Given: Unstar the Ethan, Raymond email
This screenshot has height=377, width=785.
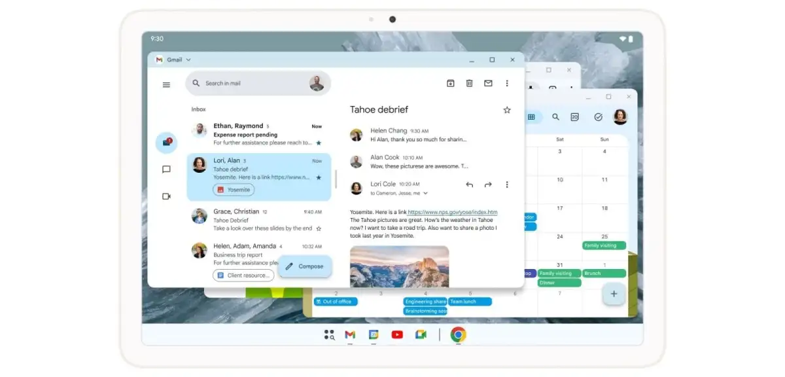Looking at the screenshot, I should (x=319, y=143).
